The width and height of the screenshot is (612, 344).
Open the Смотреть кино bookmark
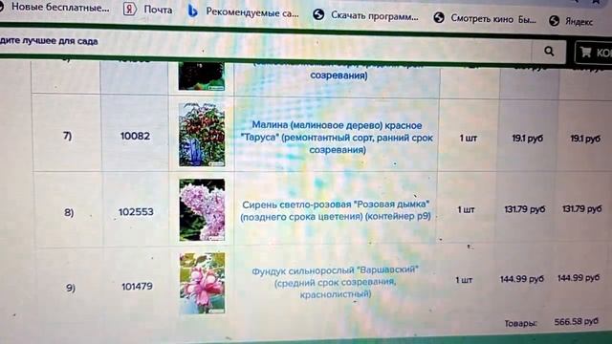point(485,18)
